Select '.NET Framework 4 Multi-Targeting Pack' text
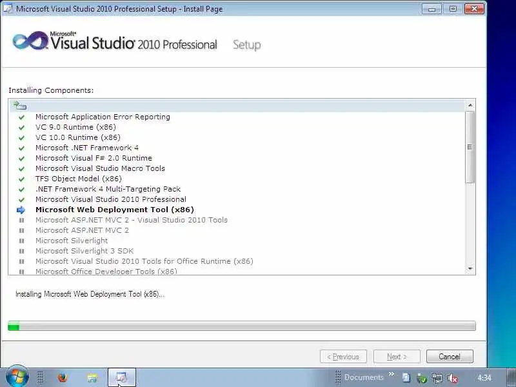The width and height of the screenshot is (516, 387). [x=108, y=189]
